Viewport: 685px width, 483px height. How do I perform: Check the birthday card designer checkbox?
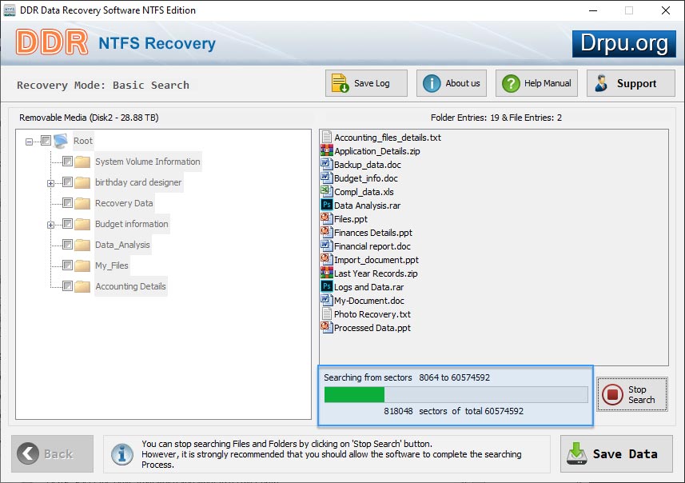pos(67,182)
